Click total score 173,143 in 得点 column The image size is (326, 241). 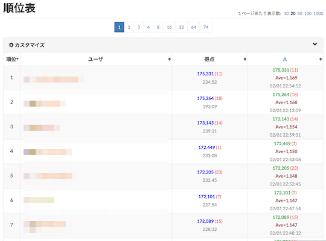tap(205, 123)
